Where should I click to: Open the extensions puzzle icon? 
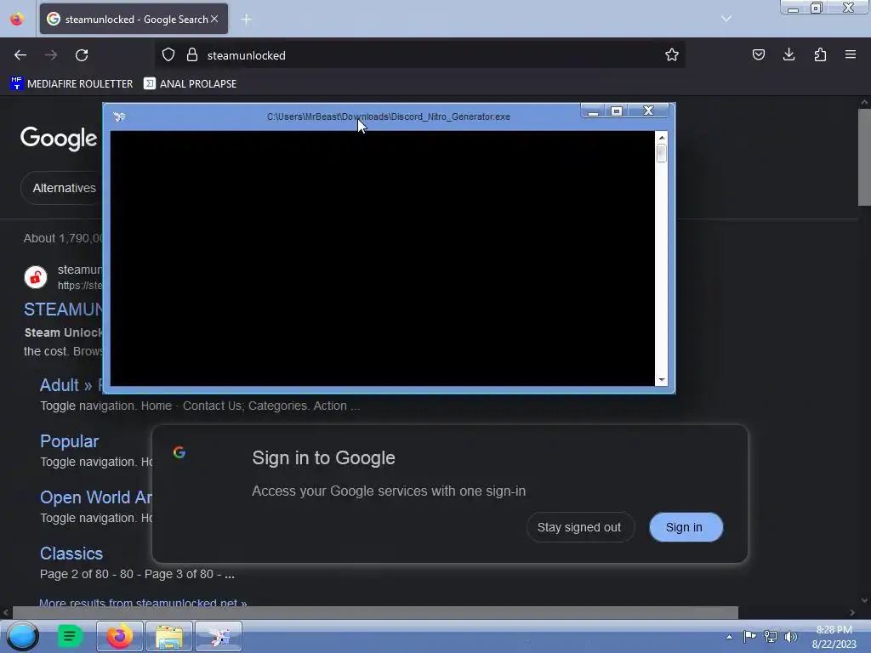click(x=820, y=54)
